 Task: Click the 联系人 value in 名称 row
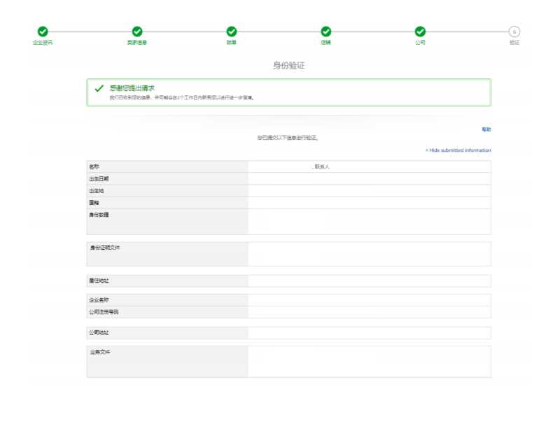(x=322, y=167)
